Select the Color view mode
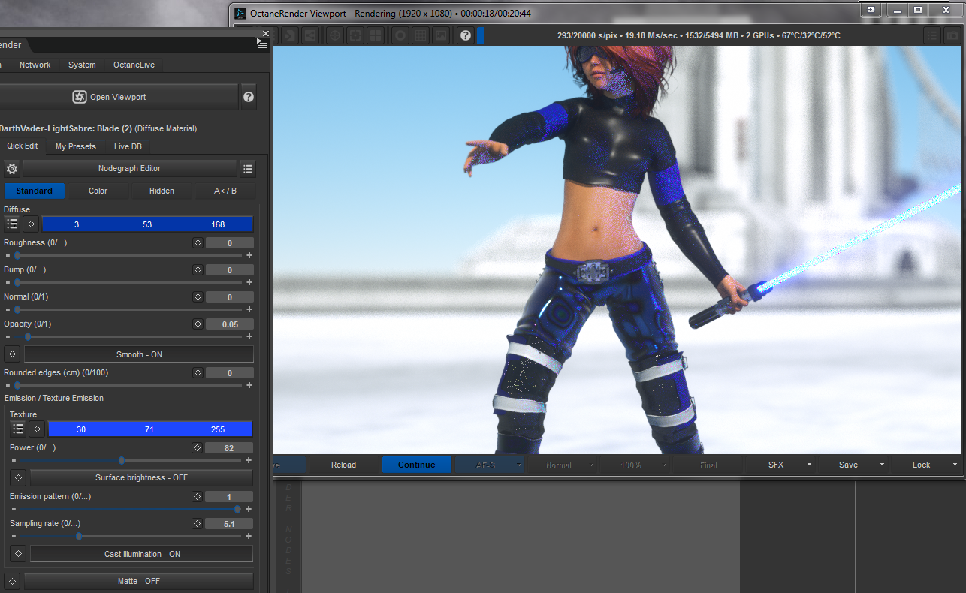This screenshot has width=966, height=593. (x=98, y=191)
